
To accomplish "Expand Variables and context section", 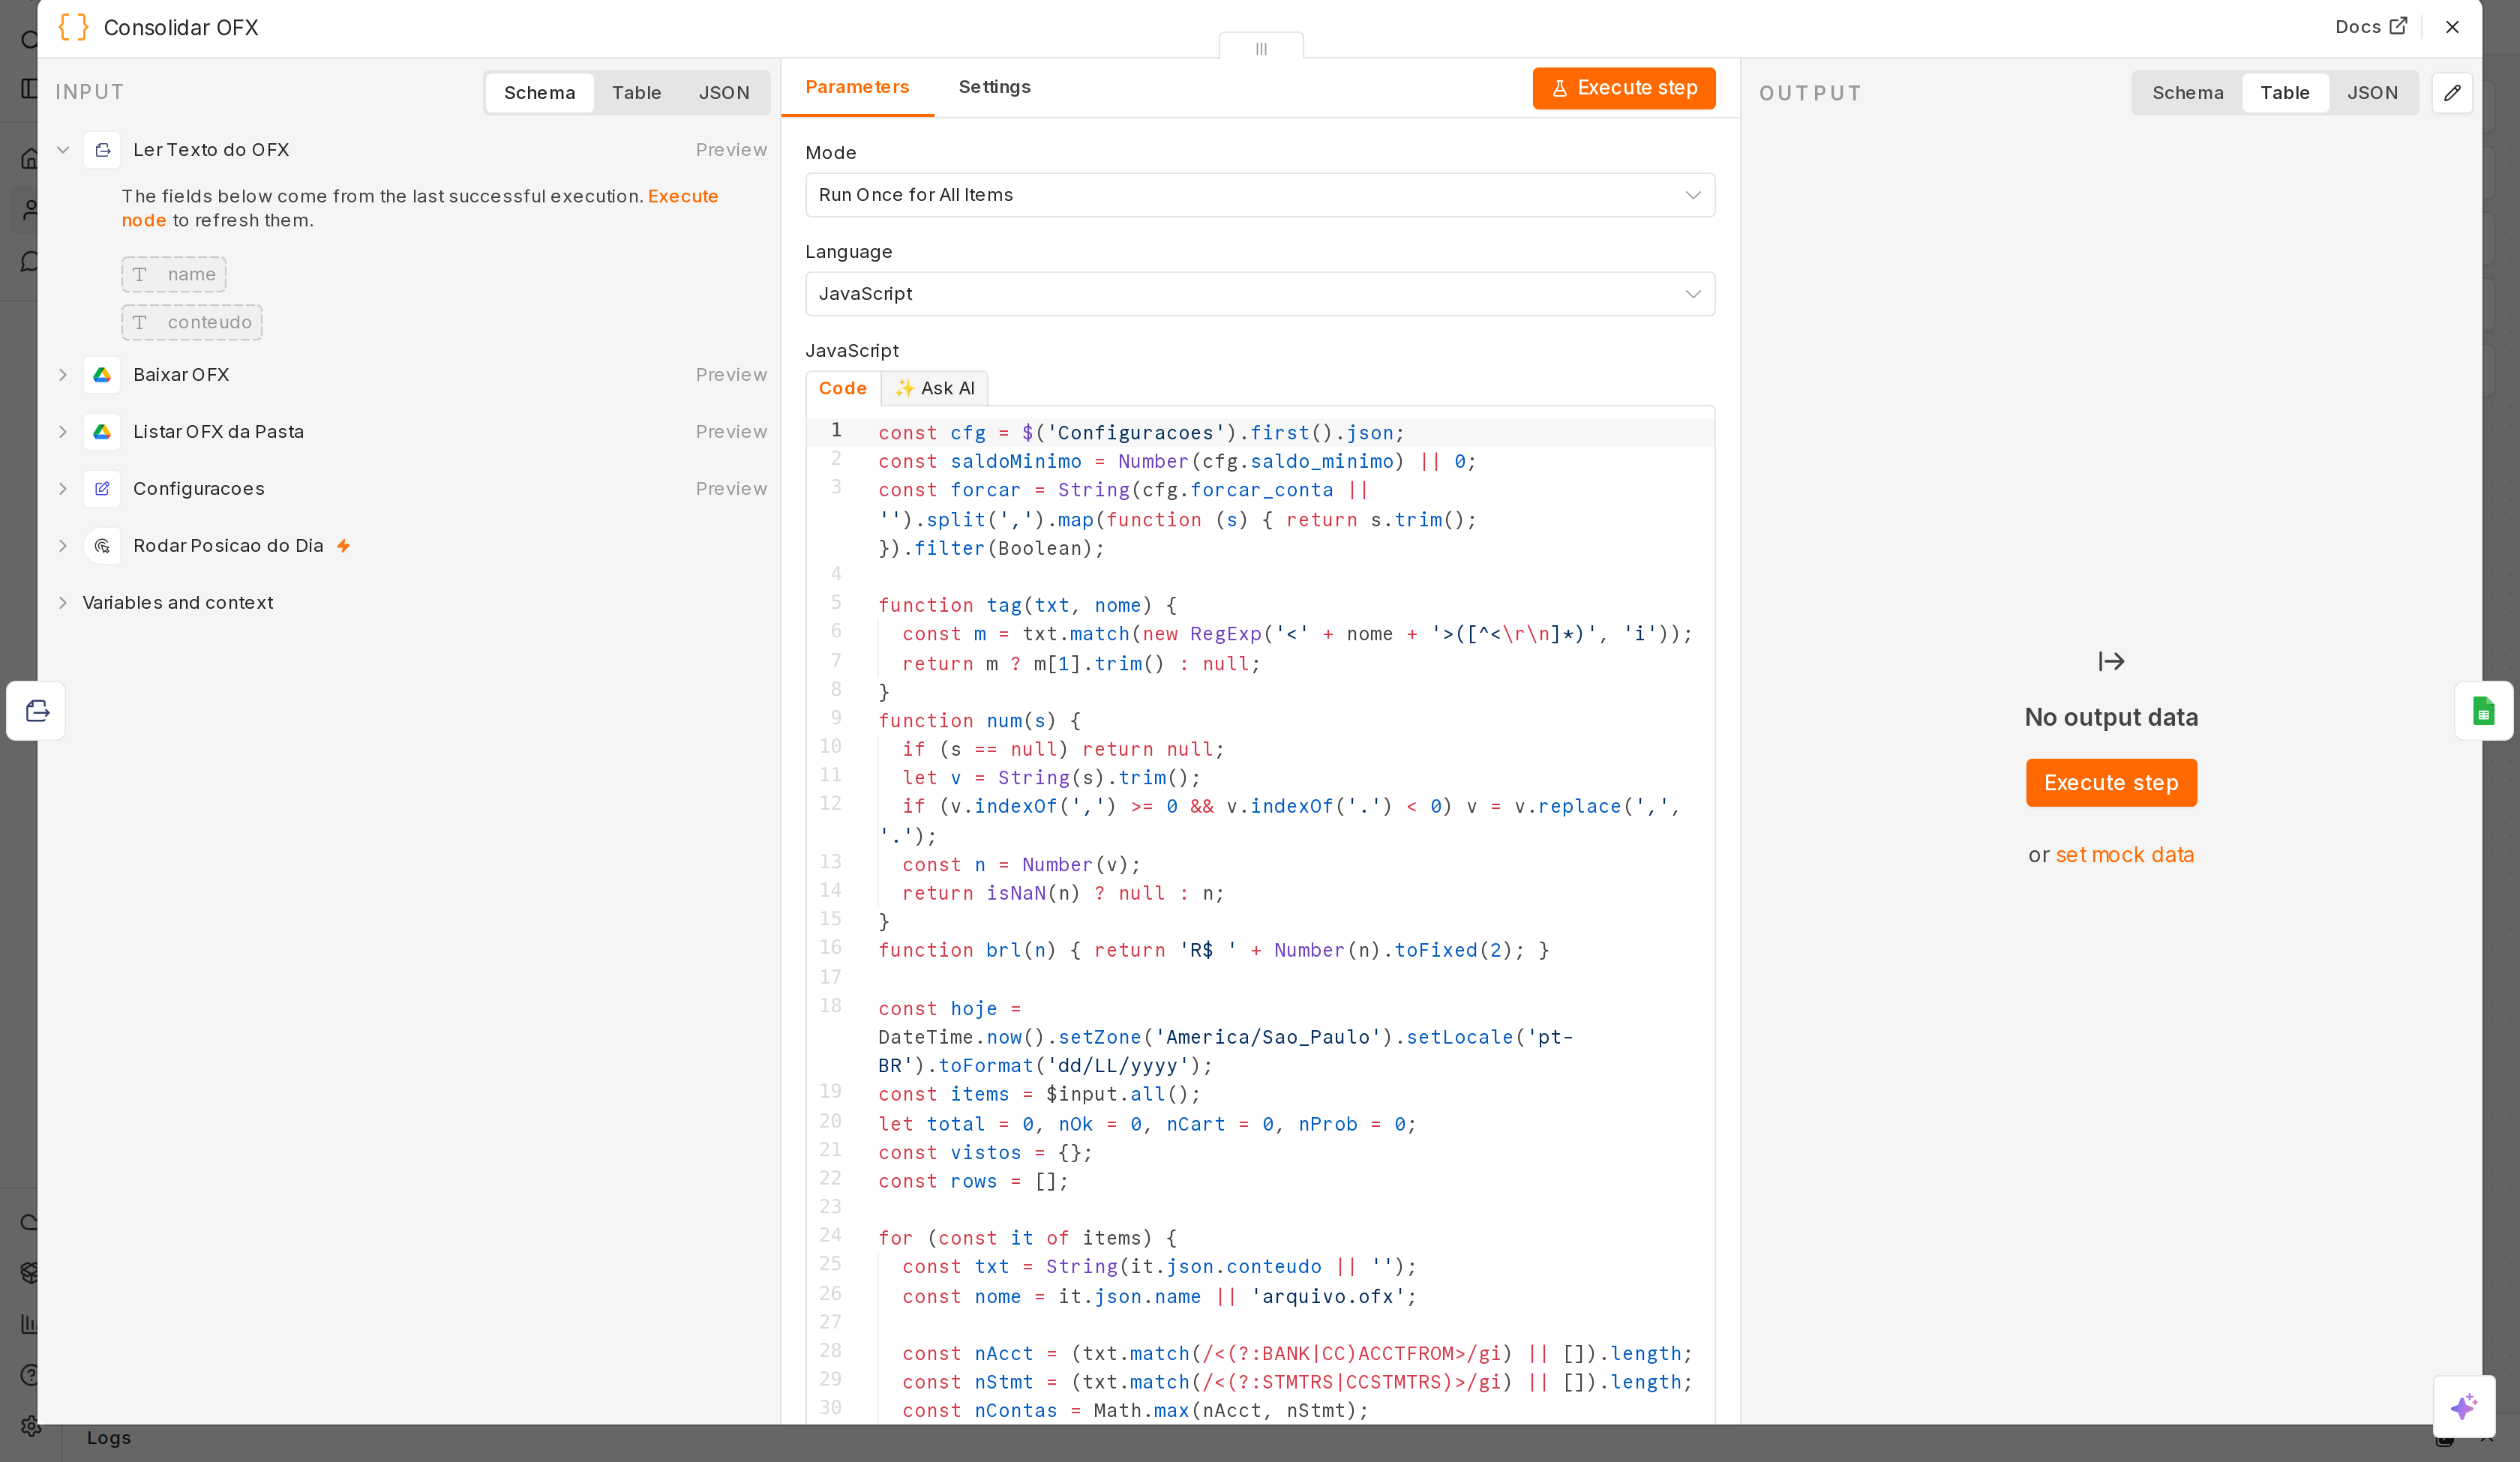I will 63,603.
